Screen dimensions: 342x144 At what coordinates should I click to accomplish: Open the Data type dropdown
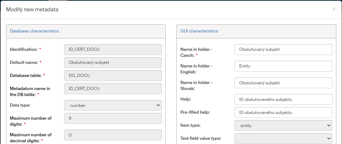click(x=113, y=105)
